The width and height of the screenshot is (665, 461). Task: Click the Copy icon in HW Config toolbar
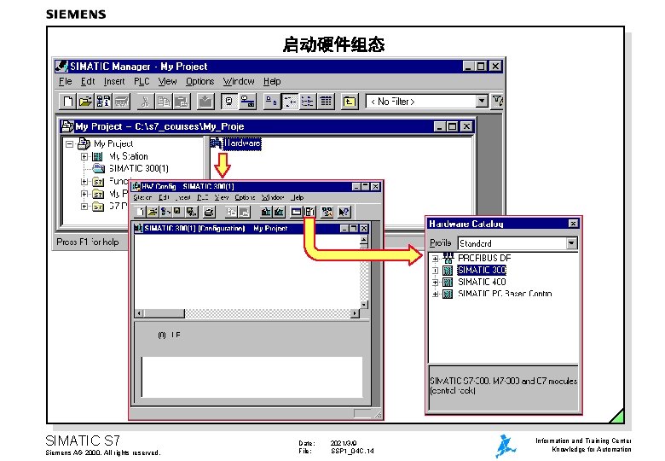(231, 212)
